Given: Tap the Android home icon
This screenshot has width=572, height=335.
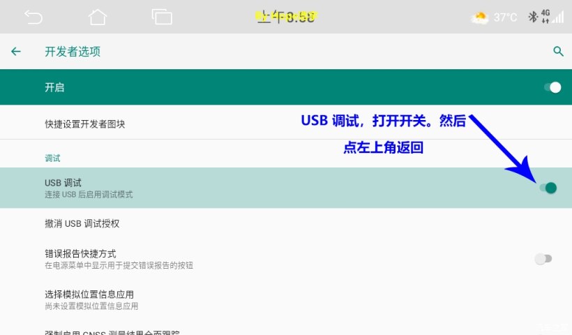Looking at the screenshot, I should click(98, 17).
